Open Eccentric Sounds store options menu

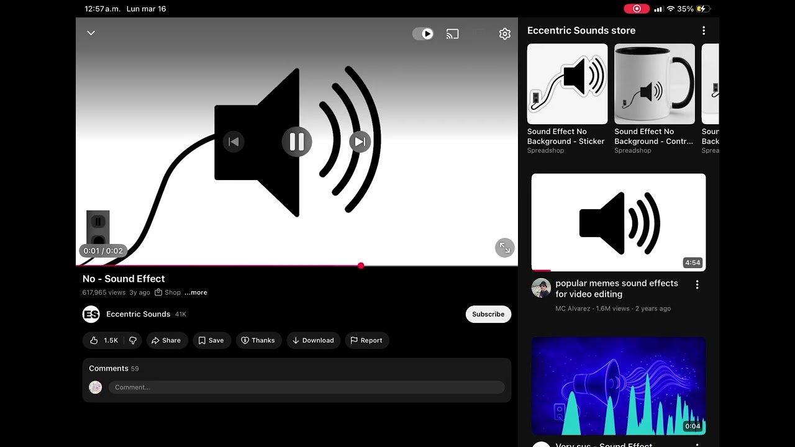pos(704,30)
